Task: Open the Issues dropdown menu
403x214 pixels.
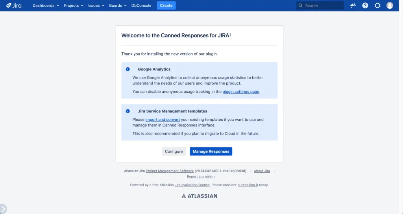Action: tap(96, 6)
